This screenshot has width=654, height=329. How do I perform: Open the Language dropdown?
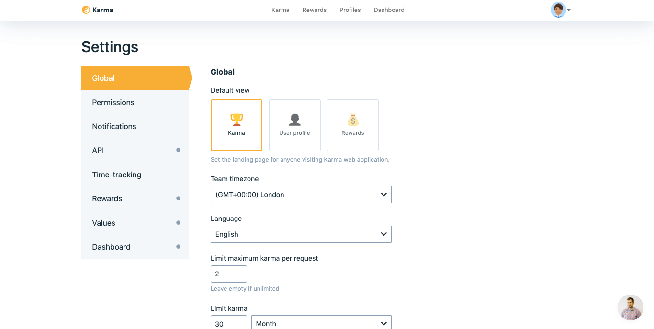pos(301,234)
